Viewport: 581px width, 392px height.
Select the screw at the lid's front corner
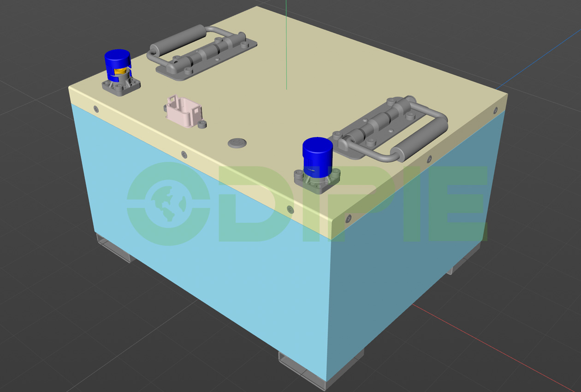tap(349, 218)
